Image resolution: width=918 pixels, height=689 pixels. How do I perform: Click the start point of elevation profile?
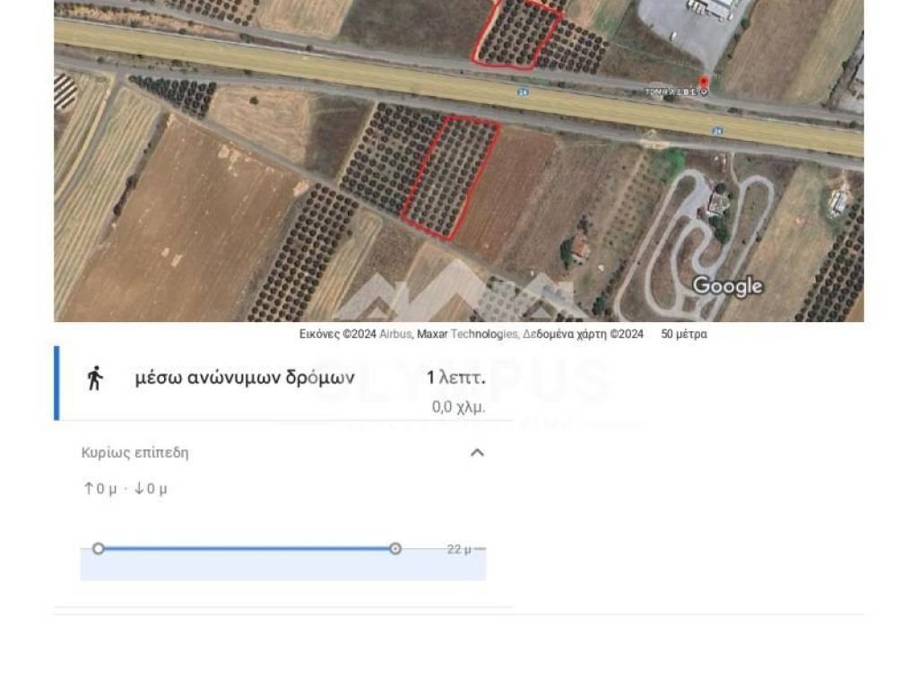99,548
